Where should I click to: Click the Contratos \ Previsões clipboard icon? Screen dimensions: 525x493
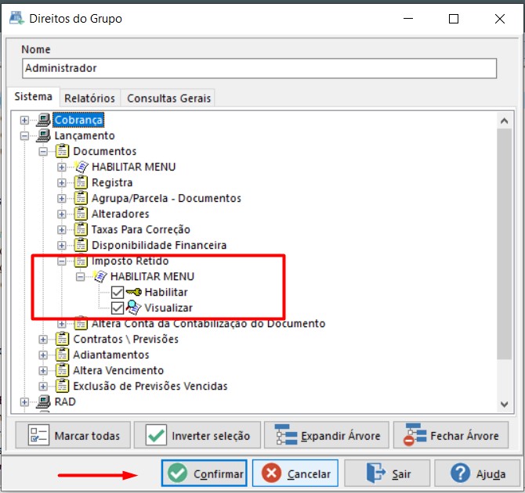(62, 339)
